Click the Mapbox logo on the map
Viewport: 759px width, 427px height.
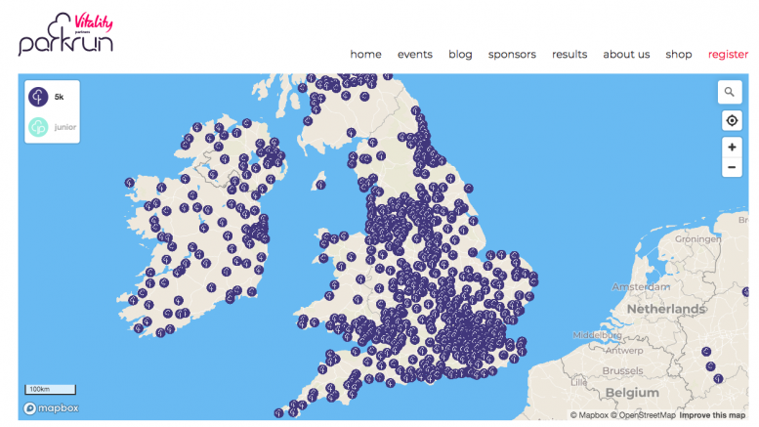(52, 407)
